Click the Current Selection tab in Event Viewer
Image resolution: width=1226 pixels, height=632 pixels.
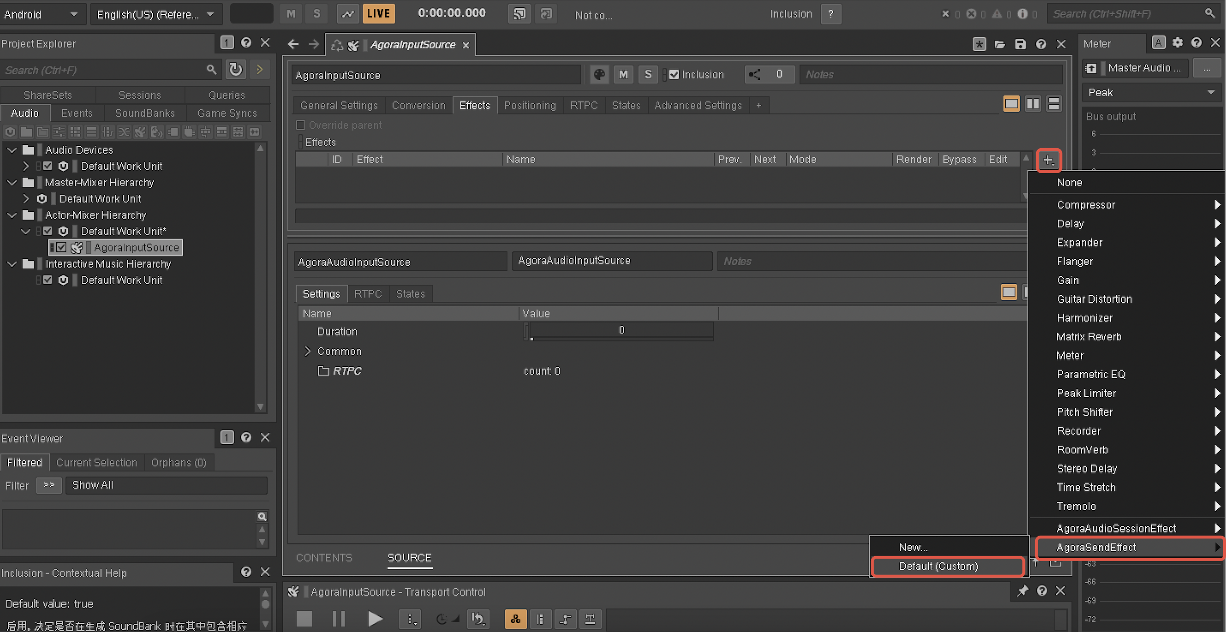(x=96, y=462)
